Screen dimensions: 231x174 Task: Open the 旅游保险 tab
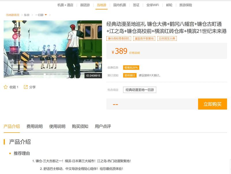(186, 5)
